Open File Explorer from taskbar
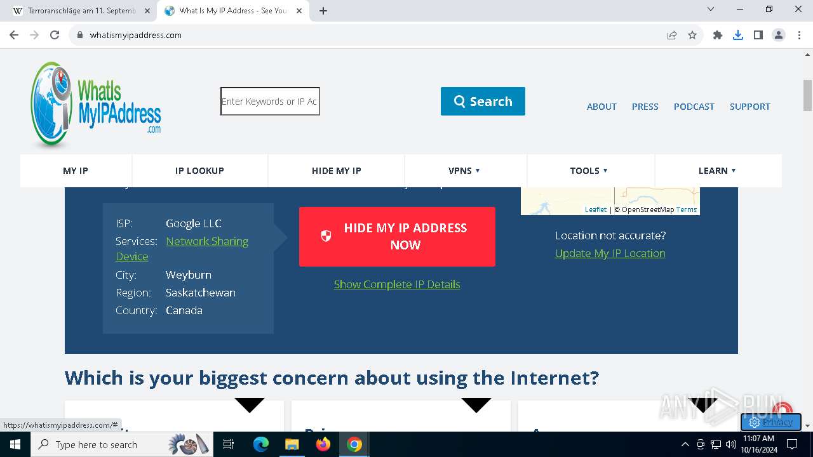The image size is (813, 457). 292,444
